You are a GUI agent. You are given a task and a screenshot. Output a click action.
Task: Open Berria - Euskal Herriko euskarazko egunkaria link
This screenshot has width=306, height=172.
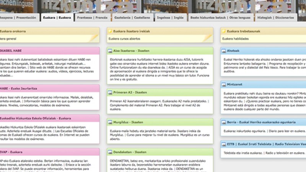tap(261, 122)
